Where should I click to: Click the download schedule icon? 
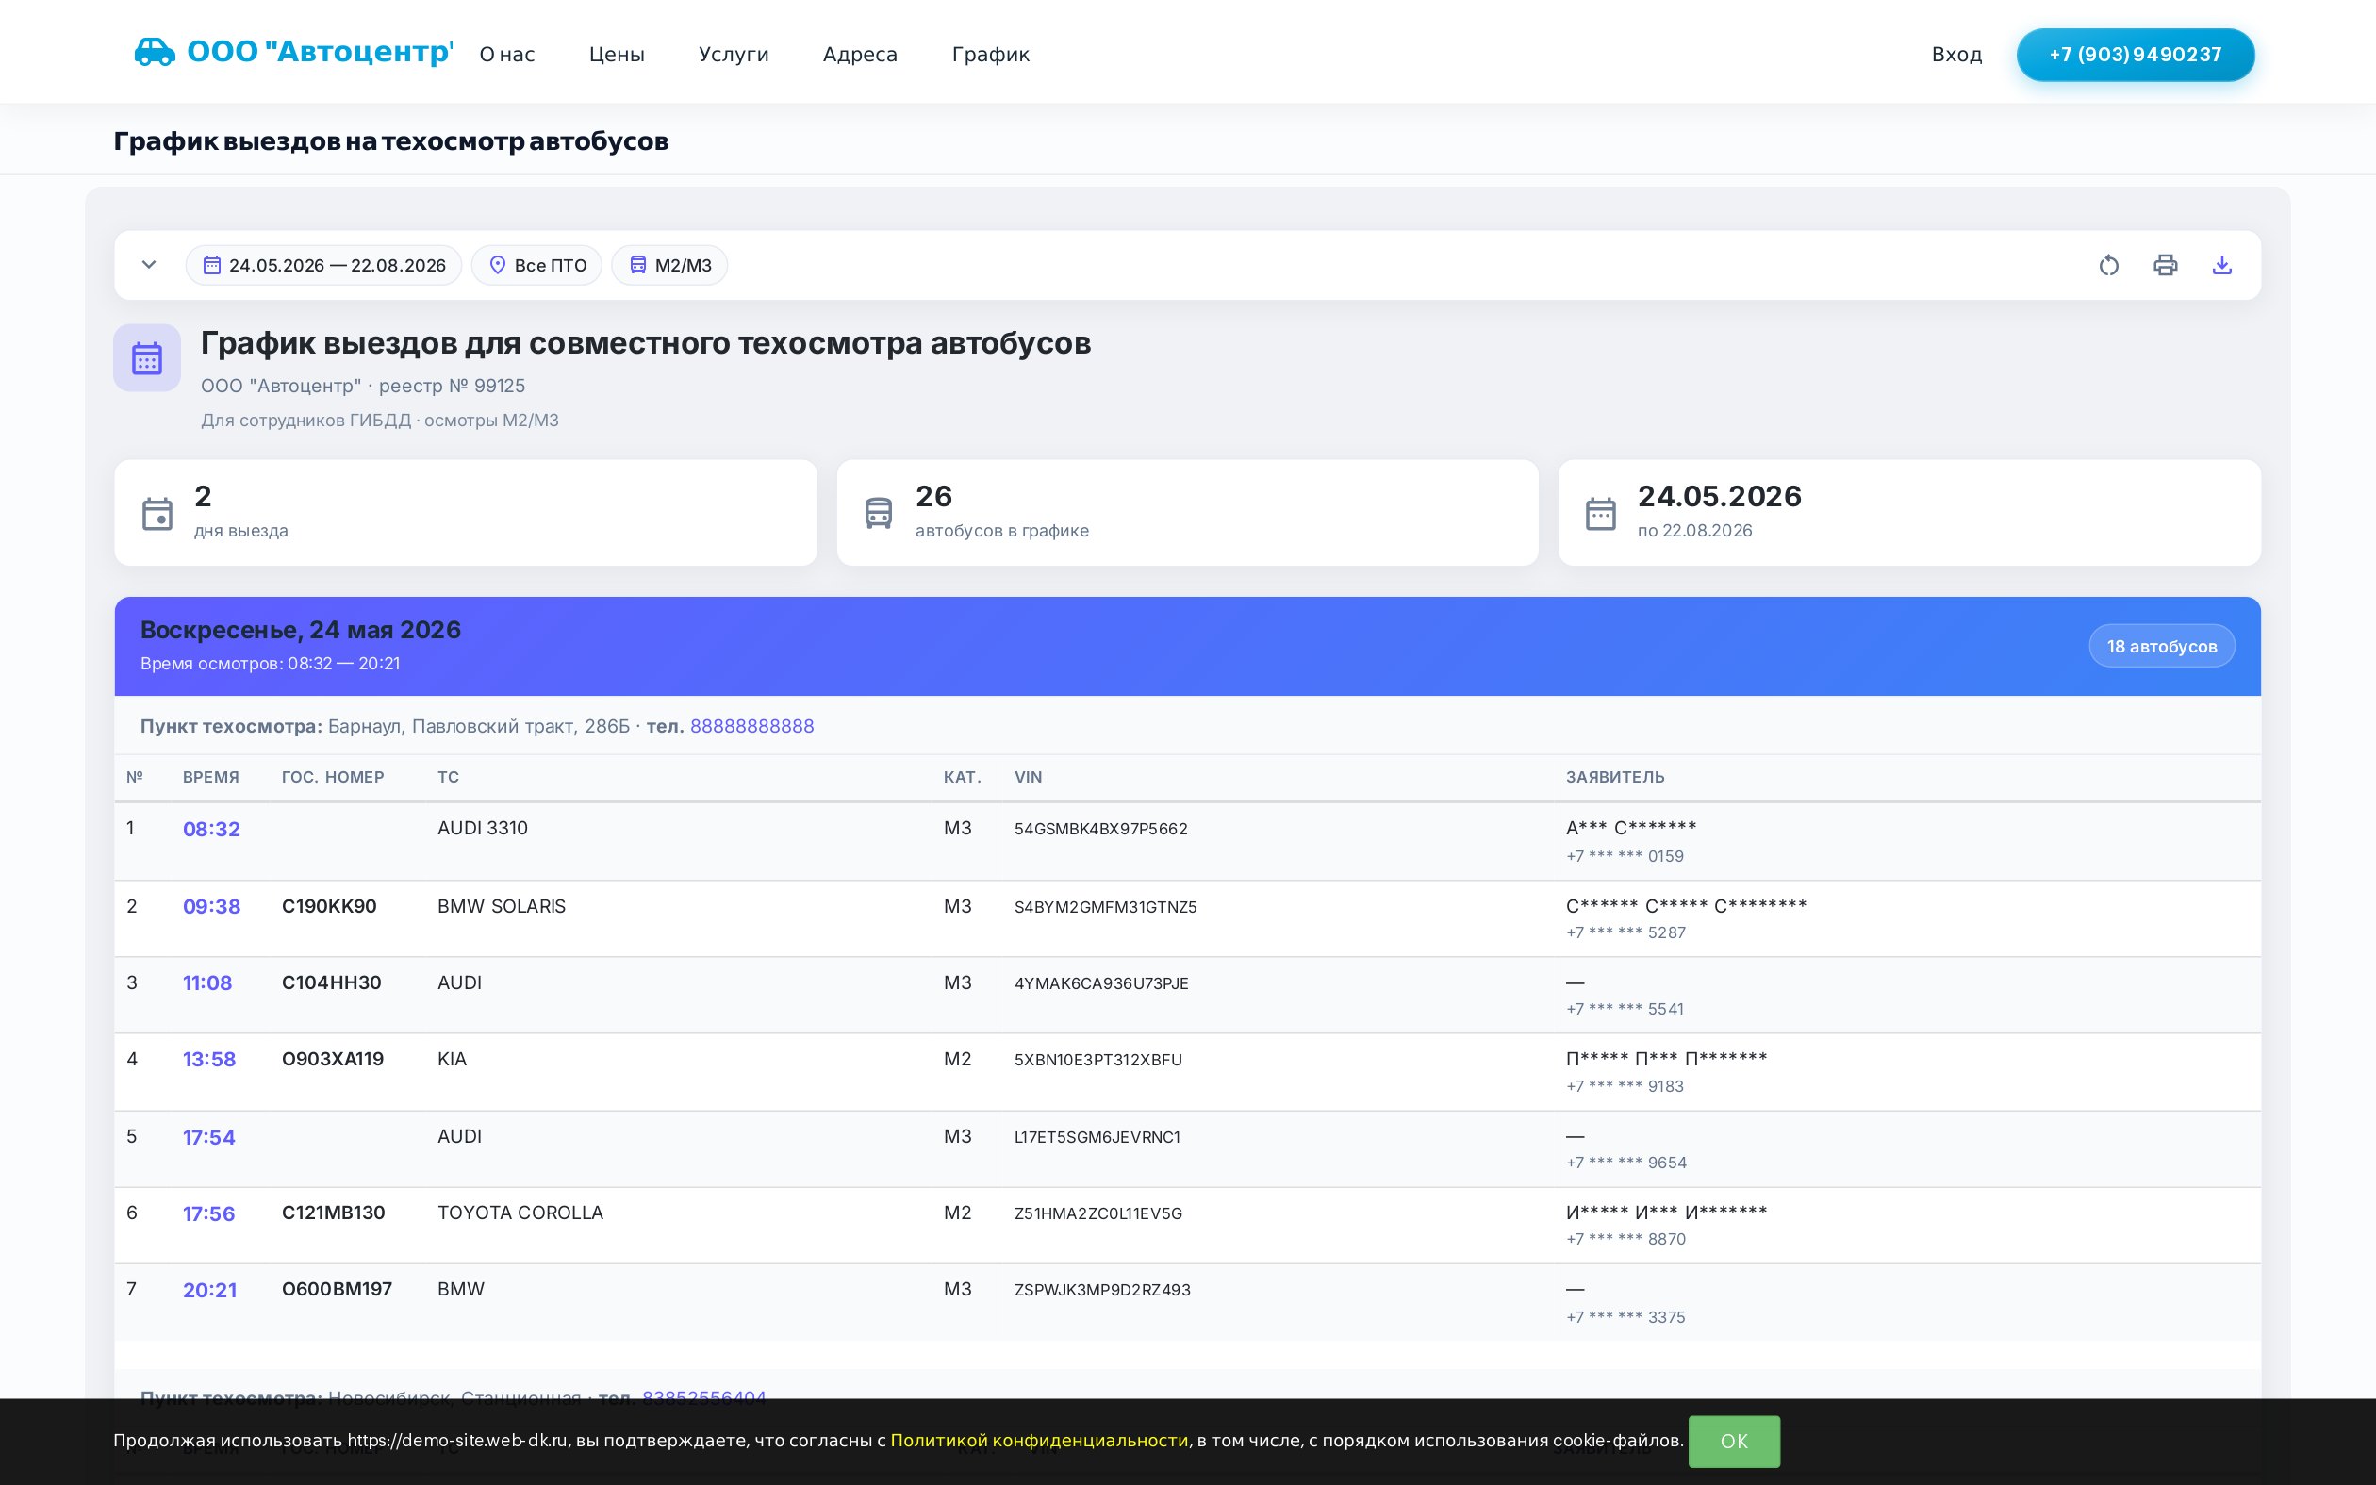[x=2222, y=265]
